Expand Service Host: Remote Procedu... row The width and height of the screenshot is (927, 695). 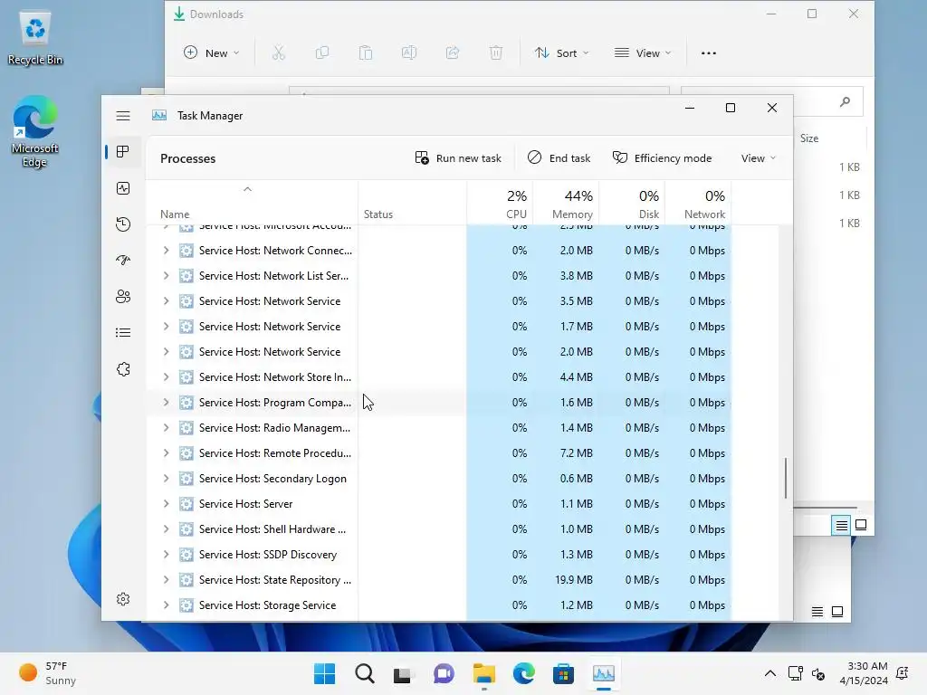click(x=167, y=453)
